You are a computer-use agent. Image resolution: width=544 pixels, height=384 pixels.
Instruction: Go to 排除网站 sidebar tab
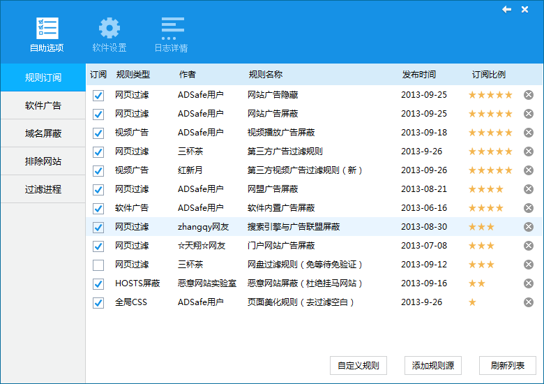click(43, 161)
